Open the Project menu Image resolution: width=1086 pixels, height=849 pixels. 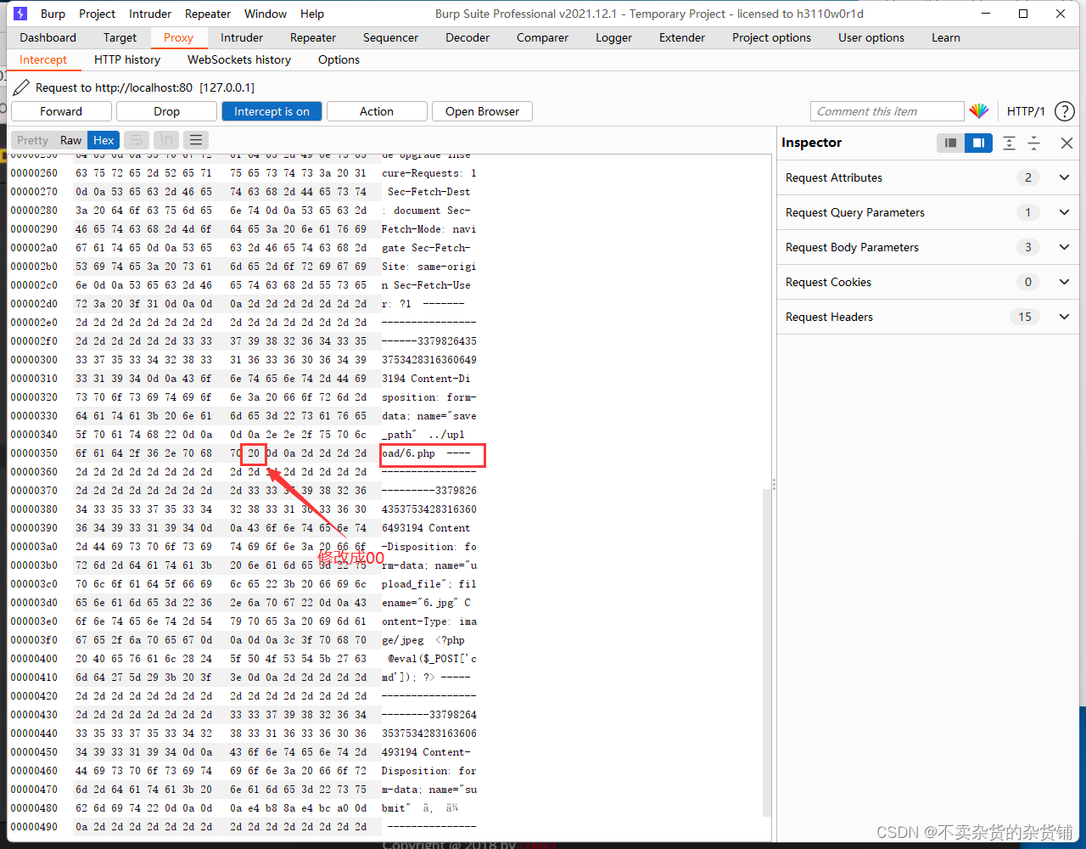tap(97, 14)
